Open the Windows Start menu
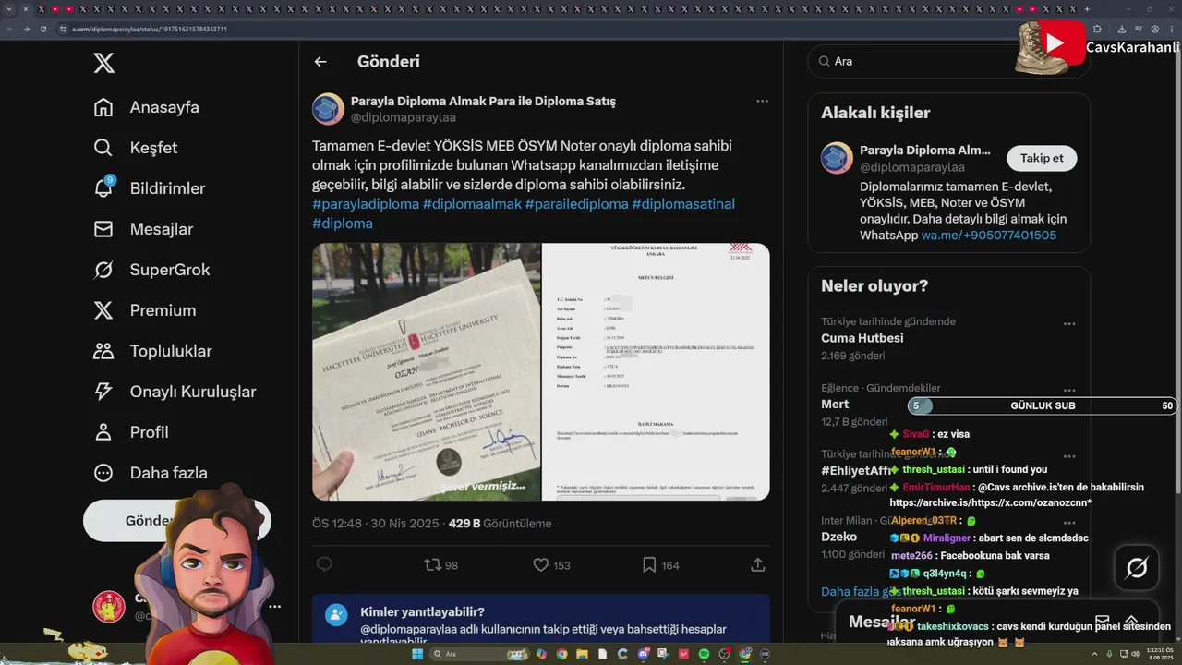 pyautogui.click(x=416, y=654)
